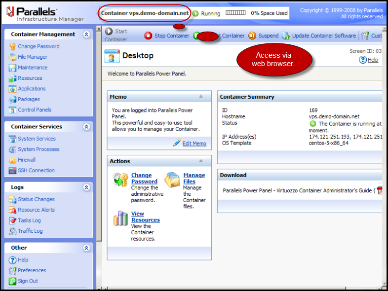Image resolution: width=388 pixels, height=291 pixels.
Task: Click the Stop Container toolbar label
Action: (172, 36)
